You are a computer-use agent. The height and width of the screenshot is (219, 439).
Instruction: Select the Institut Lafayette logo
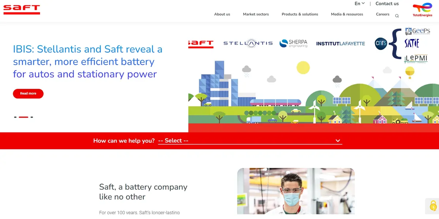click(x=341, y=43)
